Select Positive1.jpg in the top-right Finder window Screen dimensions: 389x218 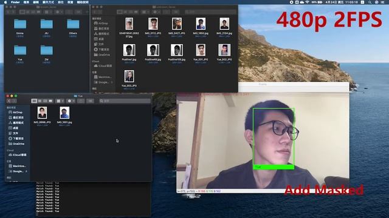point(129,50)
